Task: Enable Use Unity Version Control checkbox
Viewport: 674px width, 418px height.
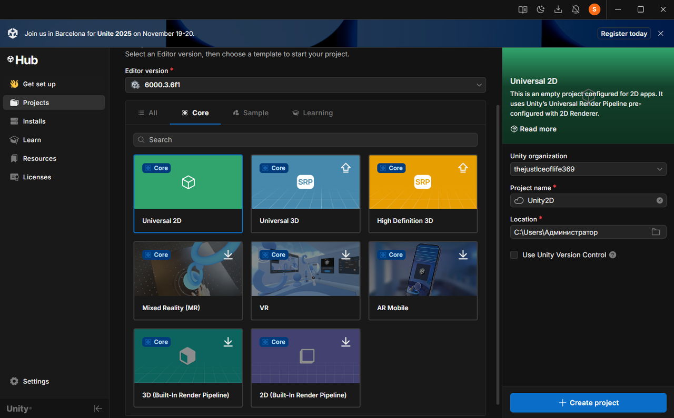Action: pos(514,255)
